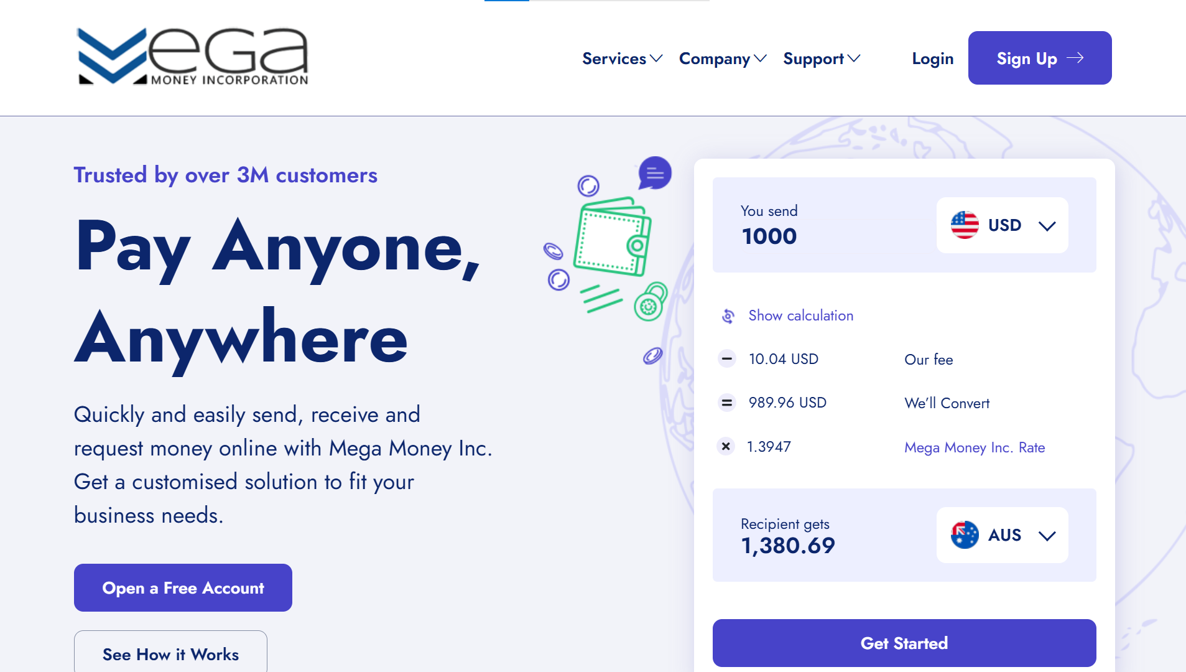The height and width of the screenshot is (672, 1186).
Task: Open the Mega Money Inc. Rate link
Action: 975,447
